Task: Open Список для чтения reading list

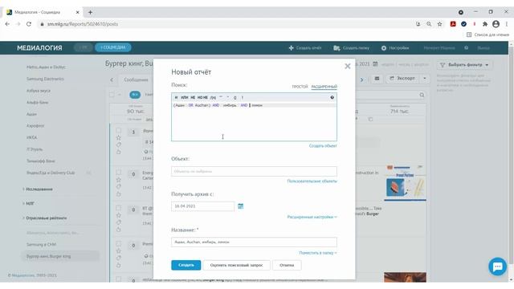Action: click(487, 35)
